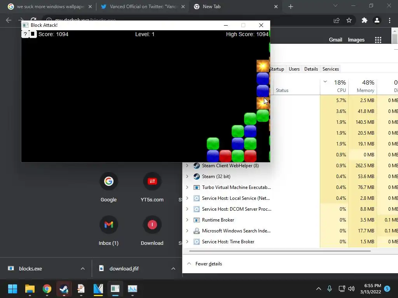Image resolution: width=398 pixels, height=298 pixels.
Task: Click the help question mark in Block Attack
Action: click(25, 34)
